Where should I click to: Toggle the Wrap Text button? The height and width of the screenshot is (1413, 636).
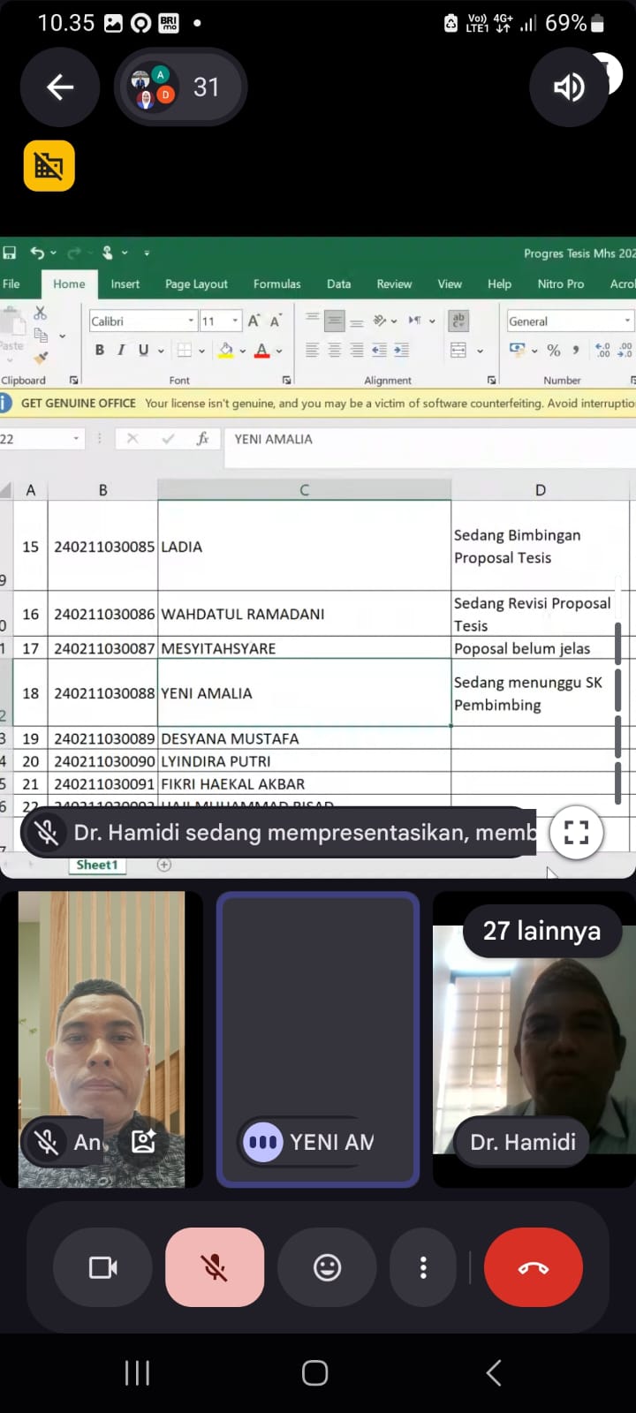click(x=458, y=321)
